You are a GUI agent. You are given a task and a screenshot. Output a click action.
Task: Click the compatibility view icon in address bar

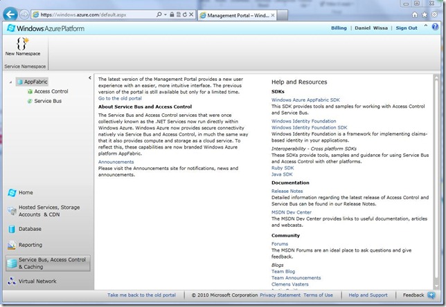pos(179,15)
